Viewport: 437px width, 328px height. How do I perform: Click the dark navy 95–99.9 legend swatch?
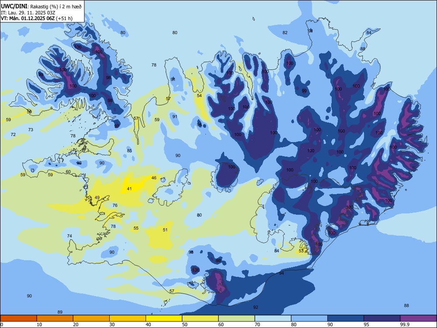(382, 318)
